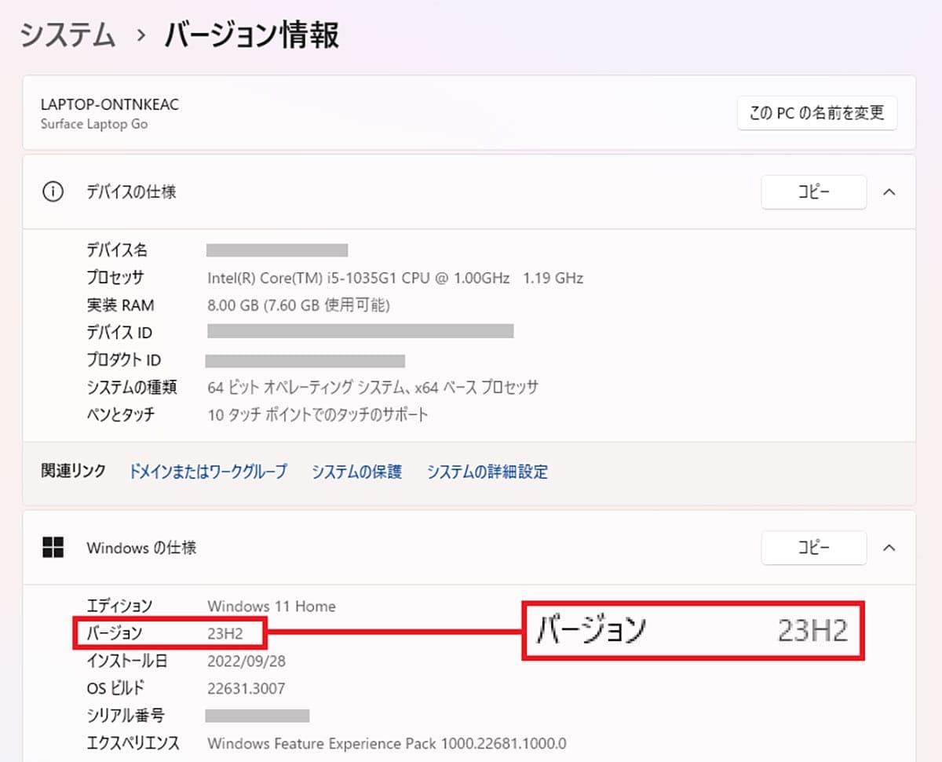942x762 pixels.
Task: Click the install date 2022/09/28
Action: tap(246, 662)
